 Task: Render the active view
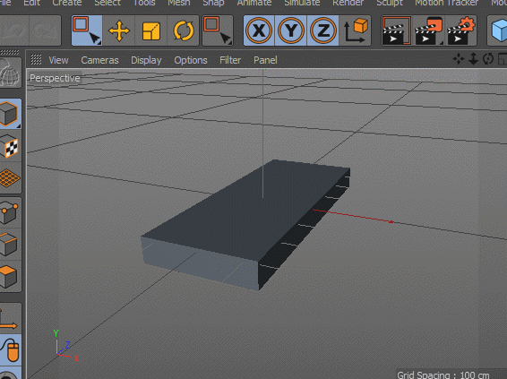pyautogui.click(x=397, y=30)
